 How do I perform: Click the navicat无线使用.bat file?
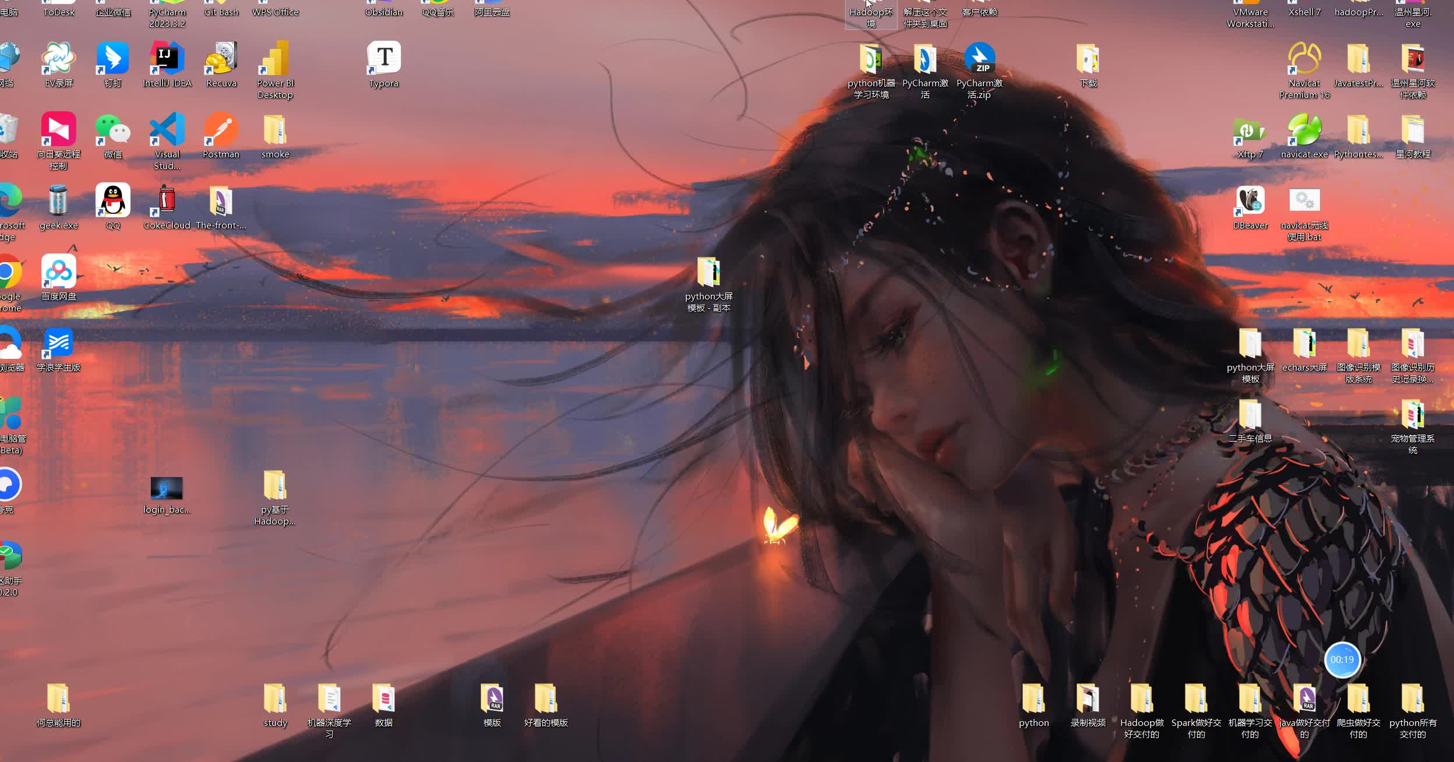click(1304, 201)
